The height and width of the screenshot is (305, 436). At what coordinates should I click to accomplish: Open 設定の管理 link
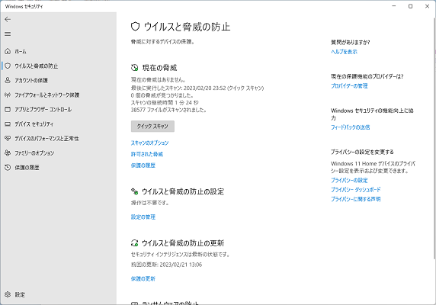click(x=143, y=217)
